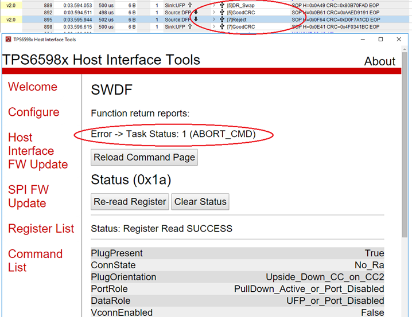The width and height of the screenshot is (412, 317).
Task: Click timestamp 0:03.594.511
Action: pyautogui.click(x=78, y=13)
